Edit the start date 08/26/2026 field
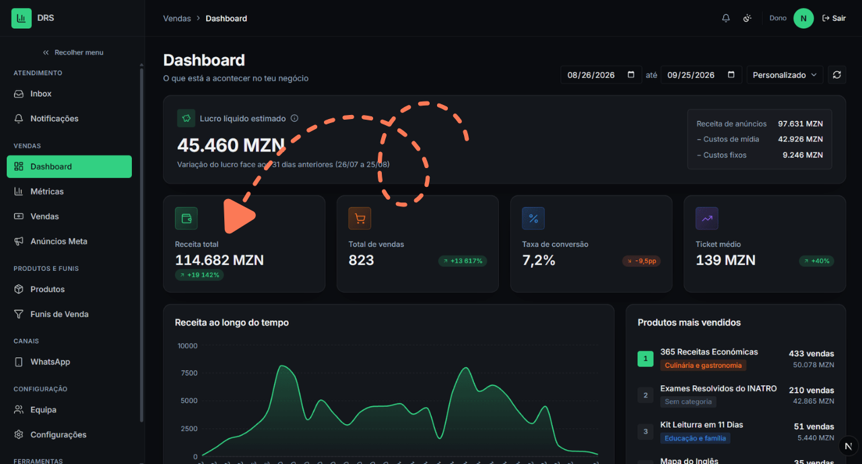The image size is (862, 464). pyautogui.click(x=601, y=75)
